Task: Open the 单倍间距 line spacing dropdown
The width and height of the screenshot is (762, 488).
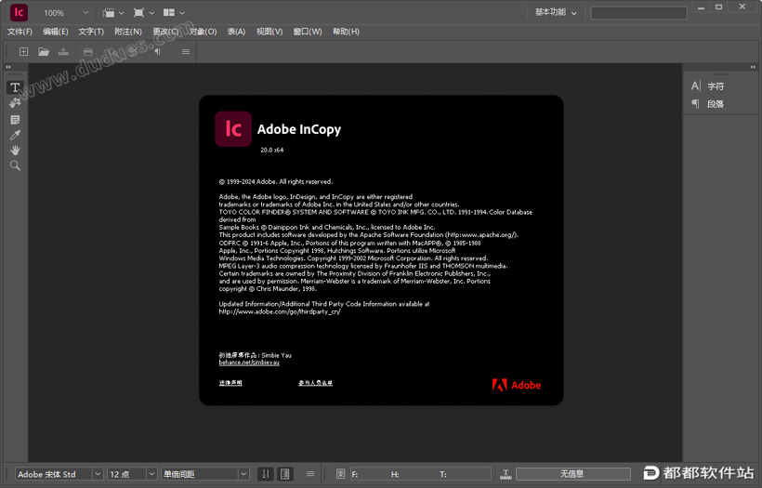Action: coord(243,474)
